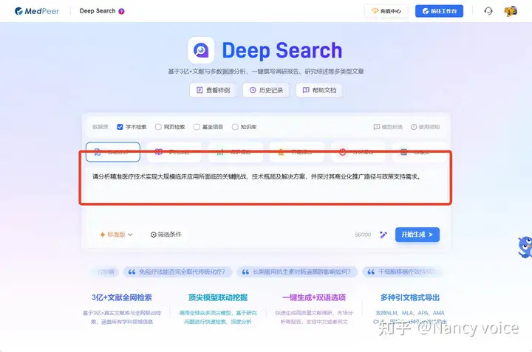This screenshot has height=352, width=532.
Task: Click the blue bird mascot assistant
Action: [x=525, y=246]
